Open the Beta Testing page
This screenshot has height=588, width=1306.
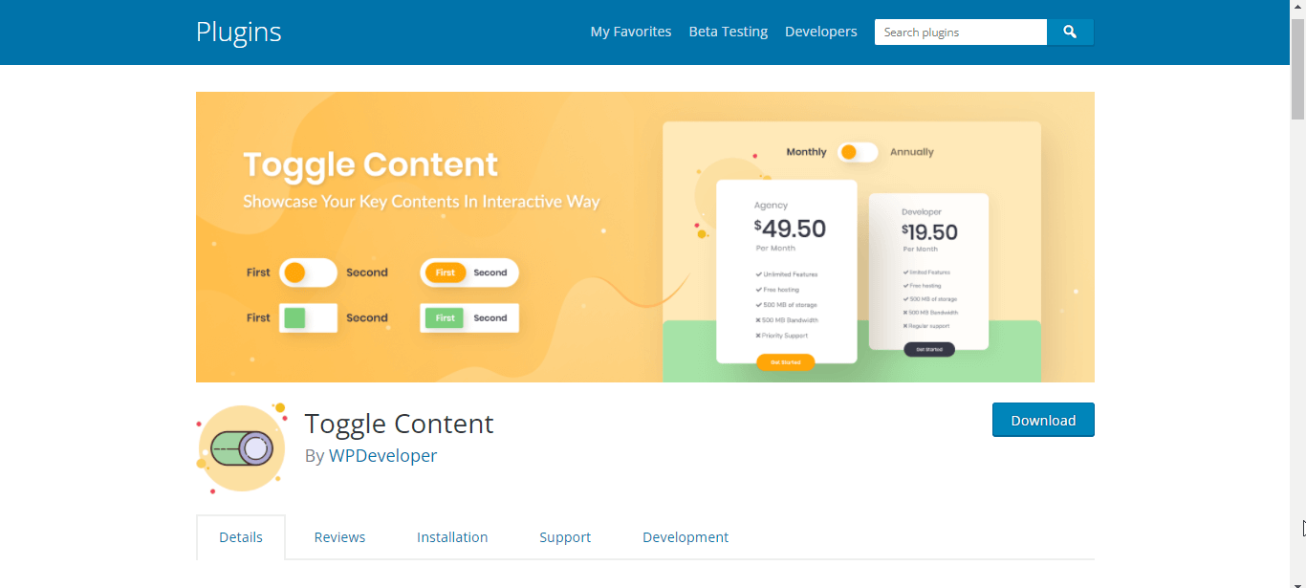728,32
